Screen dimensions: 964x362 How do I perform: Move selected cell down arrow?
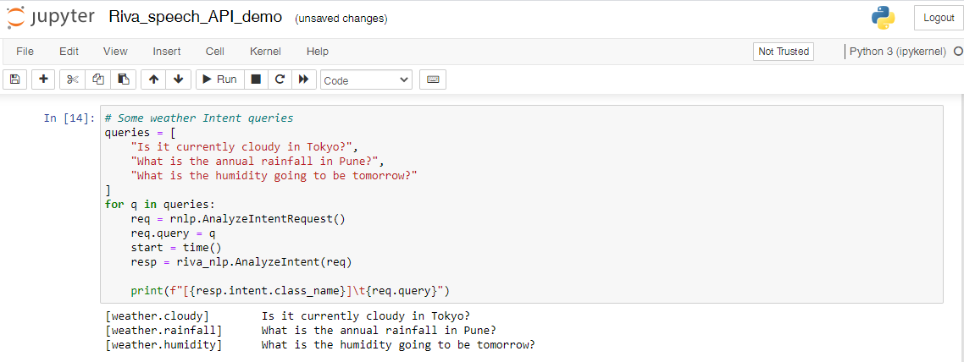pos(178,80)
